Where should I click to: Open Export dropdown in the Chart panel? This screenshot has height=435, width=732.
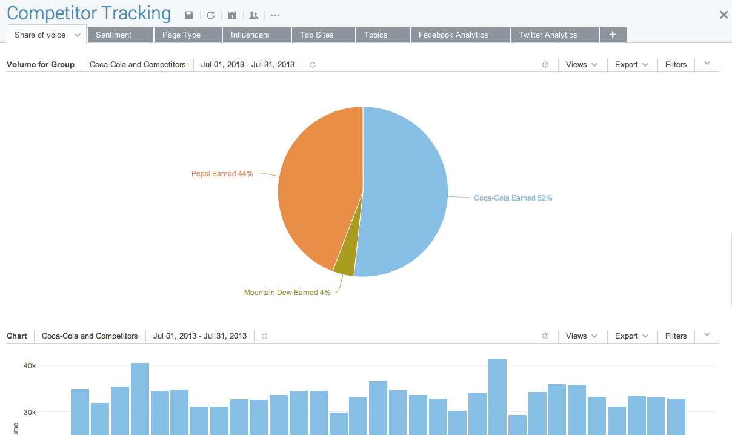click(x=632, y=336)
